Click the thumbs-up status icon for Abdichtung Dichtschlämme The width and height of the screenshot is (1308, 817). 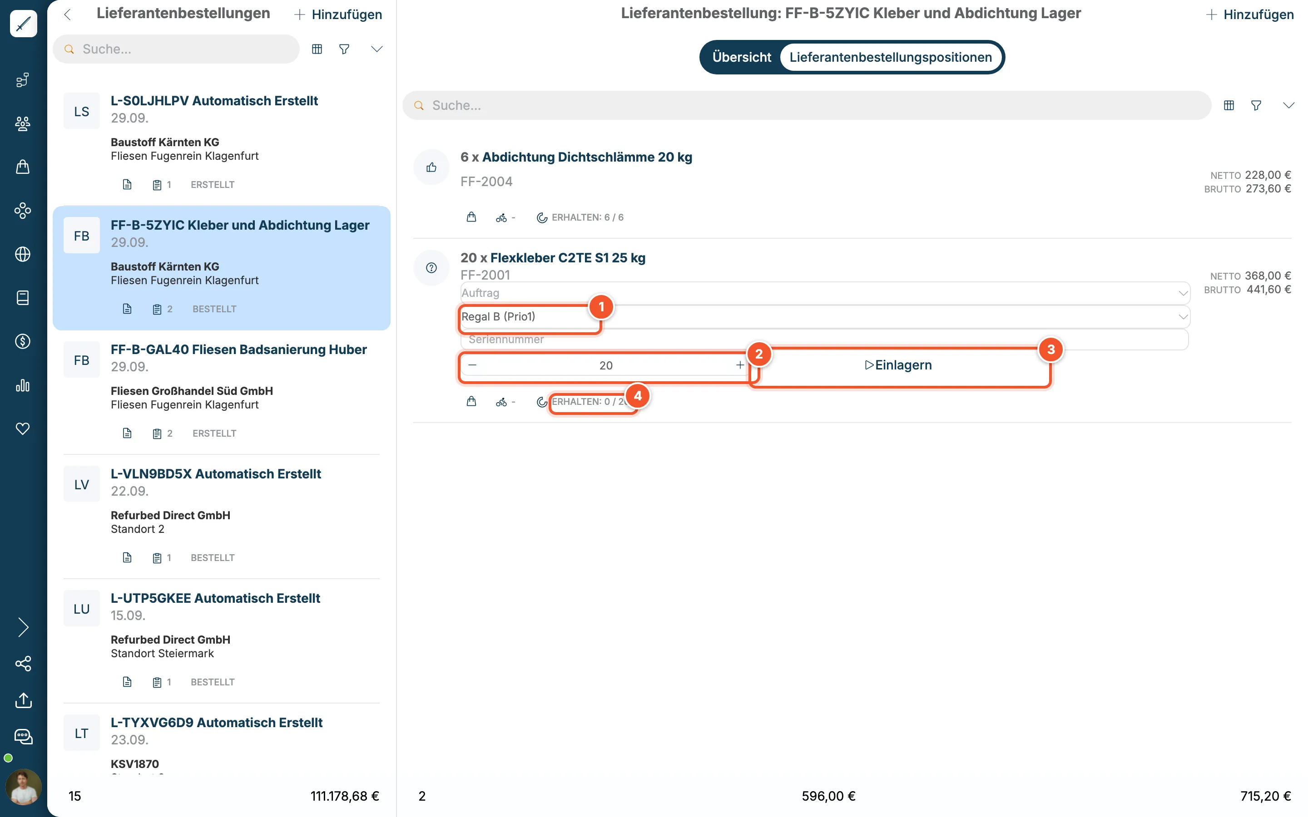click(431, 167)
